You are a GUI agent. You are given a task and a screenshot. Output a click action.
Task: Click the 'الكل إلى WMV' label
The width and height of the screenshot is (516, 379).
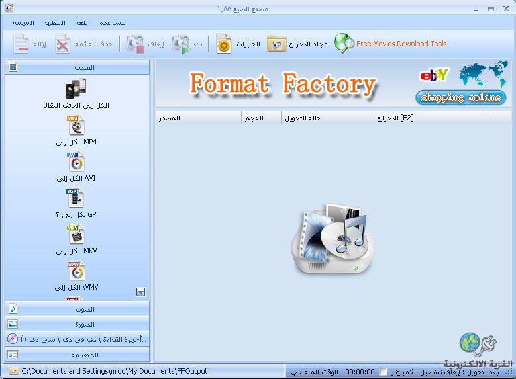pos(76,287)
